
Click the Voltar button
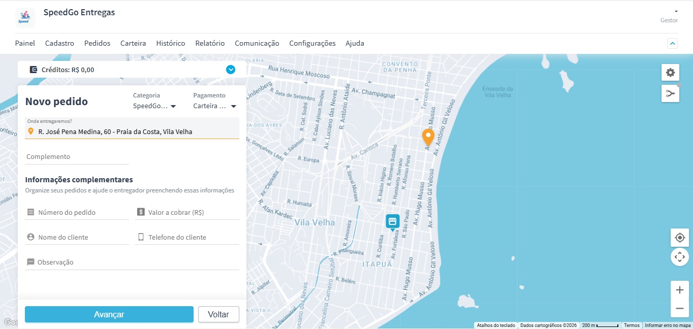click(x=218, y=314)
